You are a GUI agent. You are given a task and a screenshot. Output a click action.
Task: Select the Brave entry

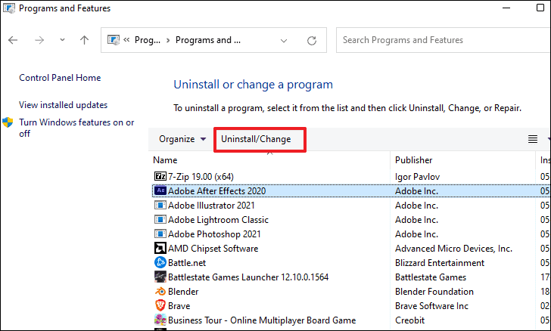tap(179, 306)
